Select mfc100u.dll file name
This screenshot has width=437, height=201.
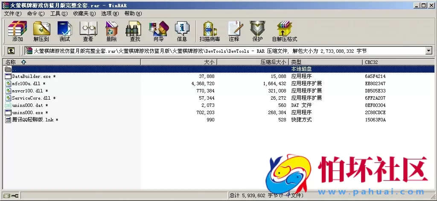(x=29, y=83)
